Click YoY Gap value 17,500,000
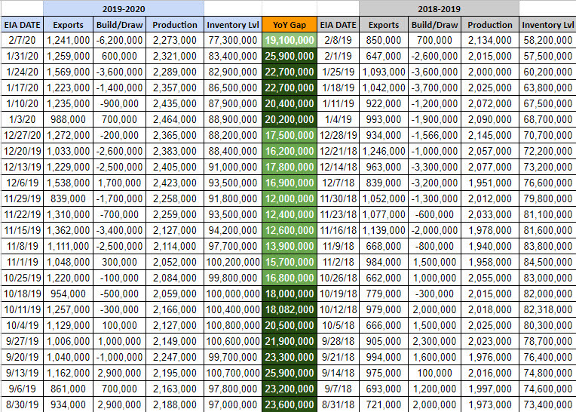 290,135
